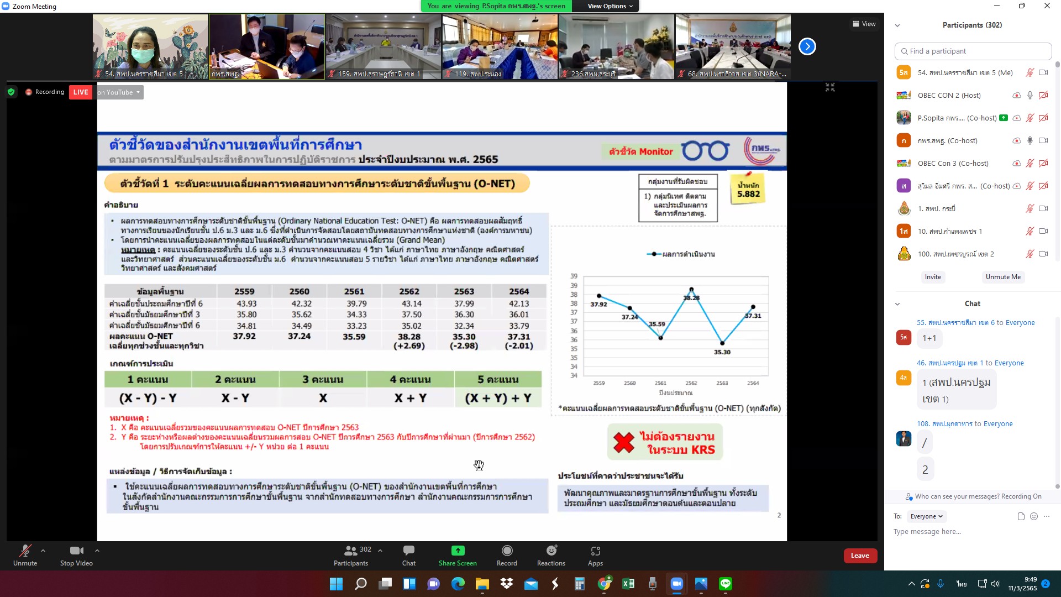1061x597 pixels.
Task: Toggle camera for 10. สพป.กำแพงเพชร 1
Action: tap(1043, 231)
